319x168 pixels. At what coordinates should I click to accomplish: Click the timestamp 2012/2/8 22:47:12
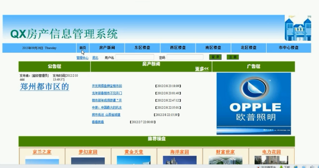click(168, 100)
